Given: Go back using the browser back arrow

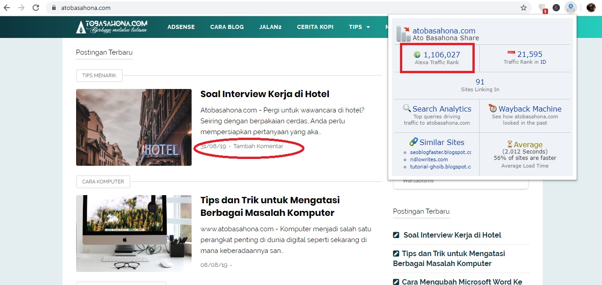Looking at the screenshot, I should 7,8.
